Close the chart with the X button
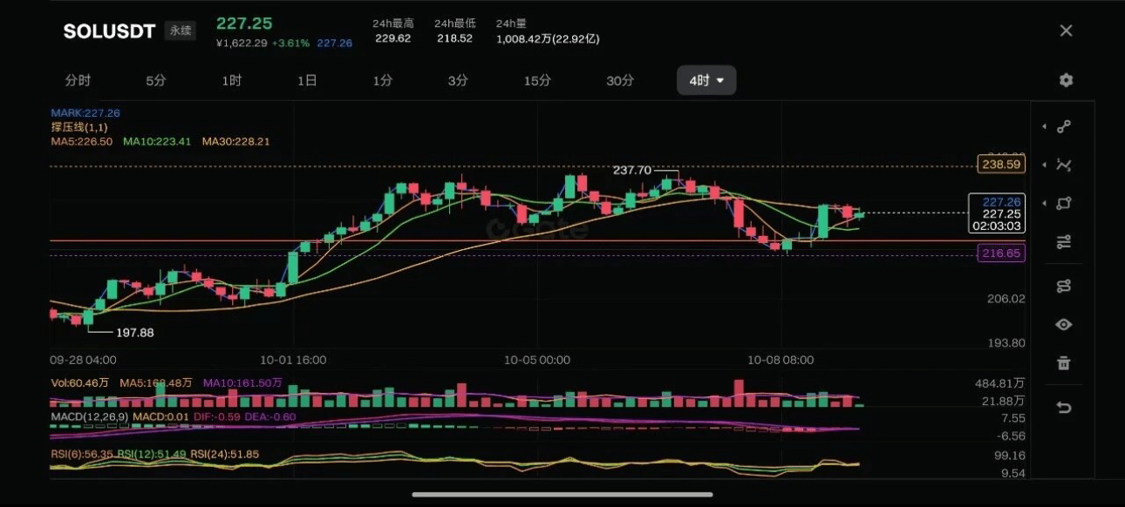This screenshot has width=1125, height=507. pos(1066,30)
